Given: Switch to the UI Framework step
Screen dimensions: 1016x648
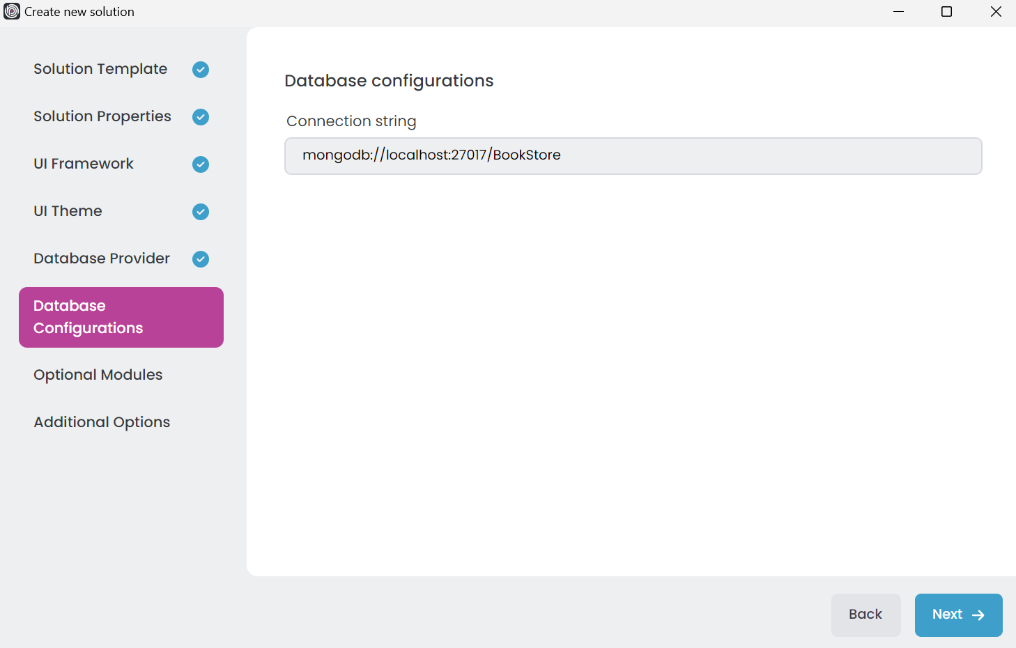Looking at the screenshot, I should [84, 164].
